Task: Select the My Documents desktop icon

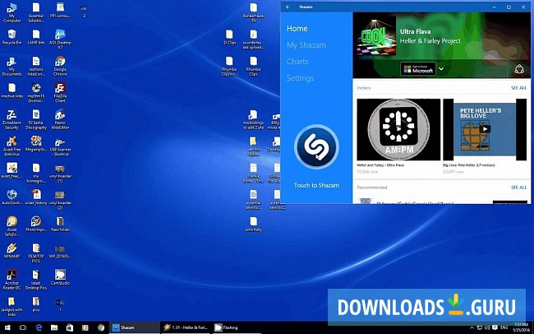Action: click(x=12, y=66)
